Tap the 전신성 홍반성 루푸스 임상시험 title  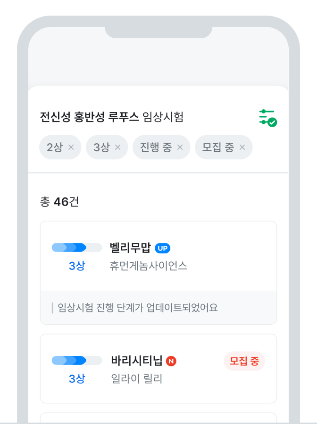(x=112, y=117)
